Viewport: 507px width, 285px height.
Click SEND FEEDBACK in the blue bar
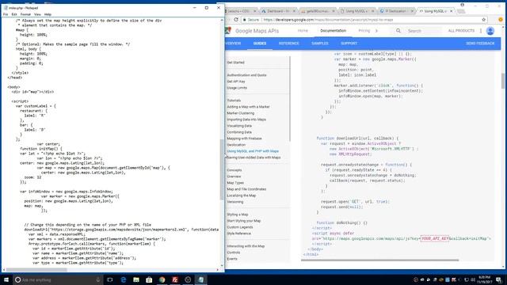(480, 44)
